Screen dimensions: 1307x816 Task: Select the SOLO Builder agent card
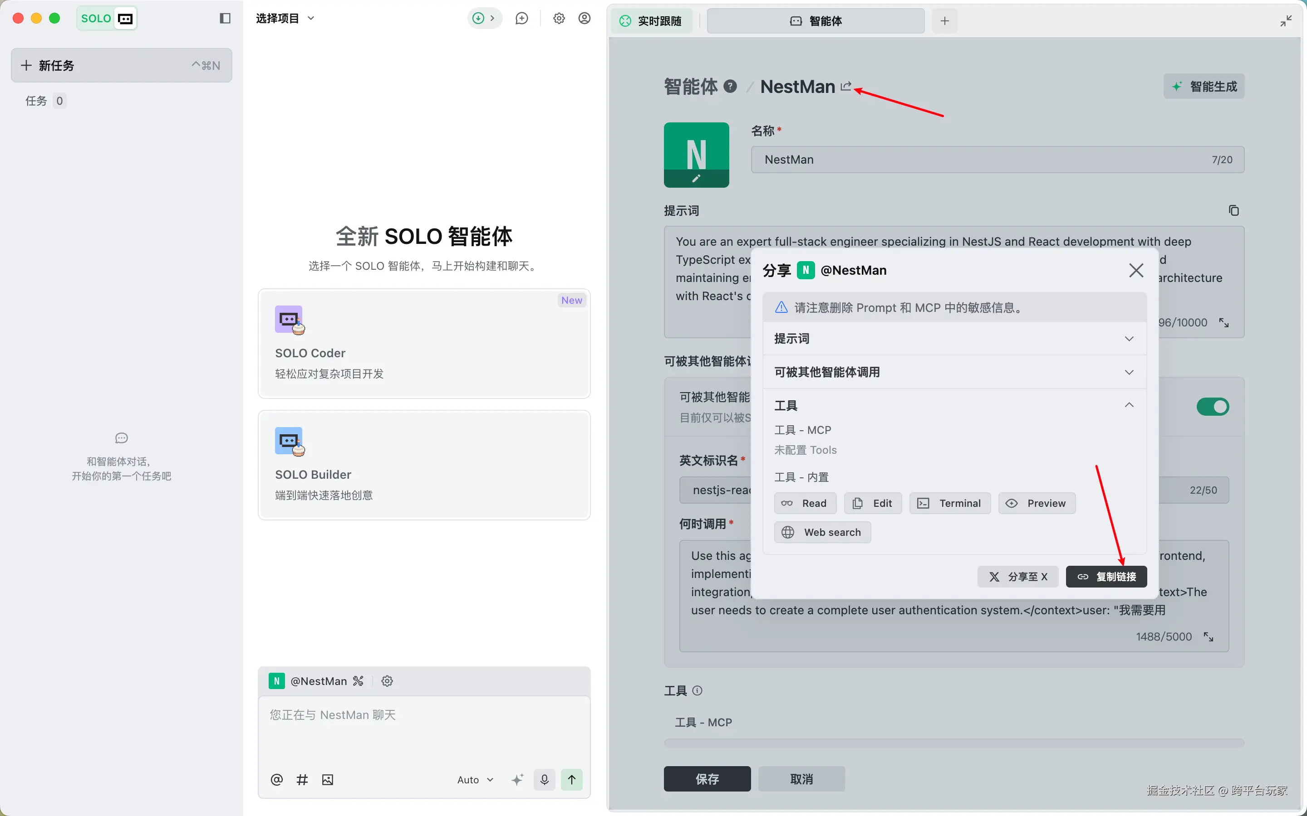424,465
